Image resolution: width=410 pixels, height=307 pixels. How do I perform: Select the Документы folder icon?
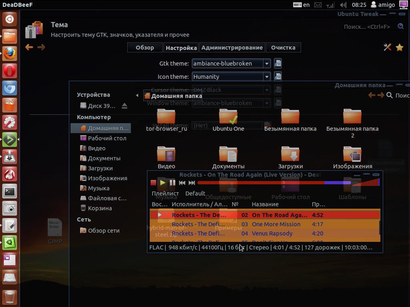point(228,154)
